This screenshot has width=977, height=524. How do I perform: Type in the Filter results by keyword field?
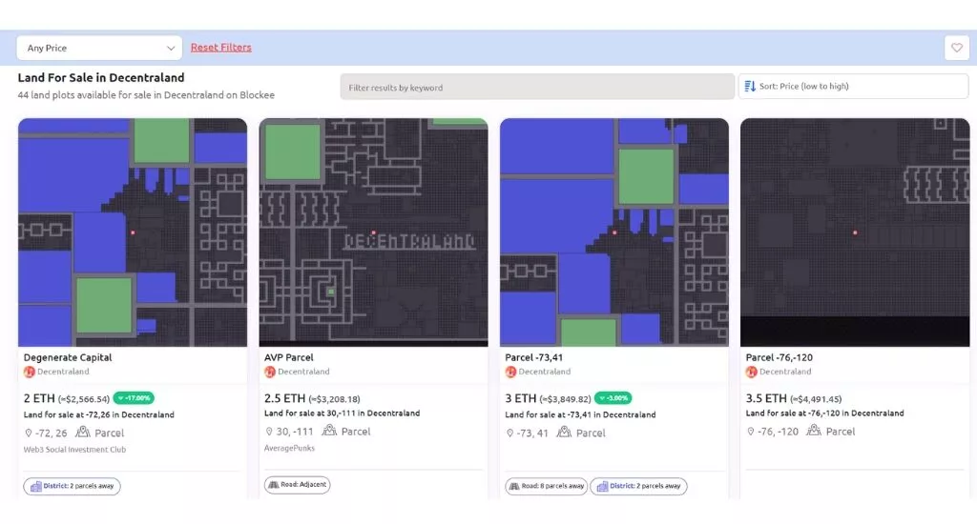coord(537,88)
